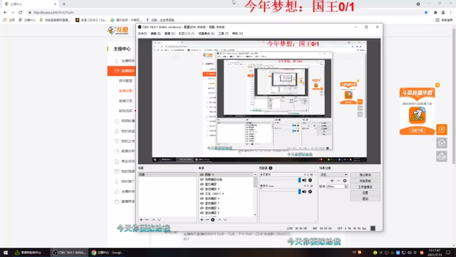This screenshot has height=257, width=456.
Task: Open the 文件(F) menu in OBS
Action: point(142,34)
